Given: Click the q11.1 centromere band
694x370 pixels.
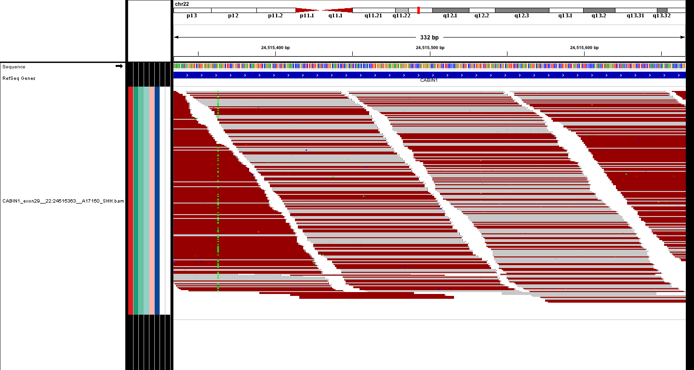Looking at the screenshot, I should point(336,10).
